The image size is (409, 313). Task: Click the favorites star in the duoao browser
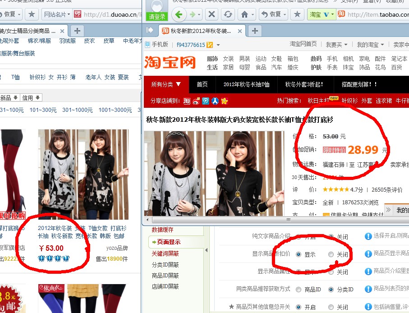pos(32,14)
